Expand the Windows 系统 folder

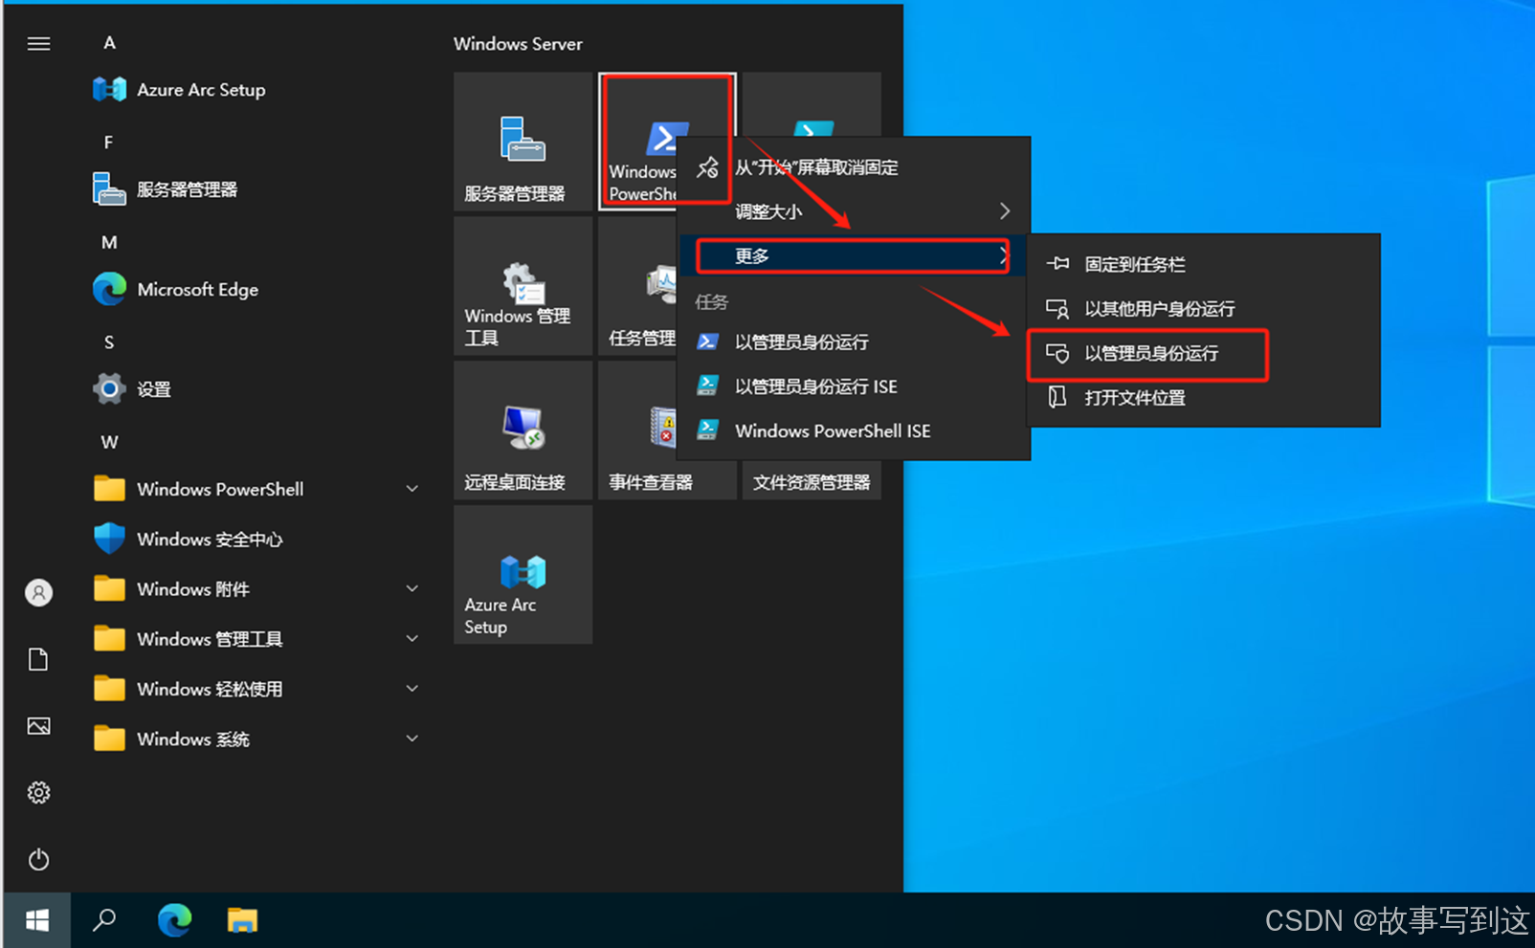[x=256, y=739]
